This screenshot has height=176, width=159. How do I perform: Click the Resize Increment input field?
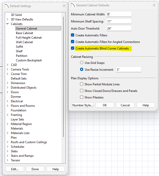pyautogui.click(x=128, y=70)
